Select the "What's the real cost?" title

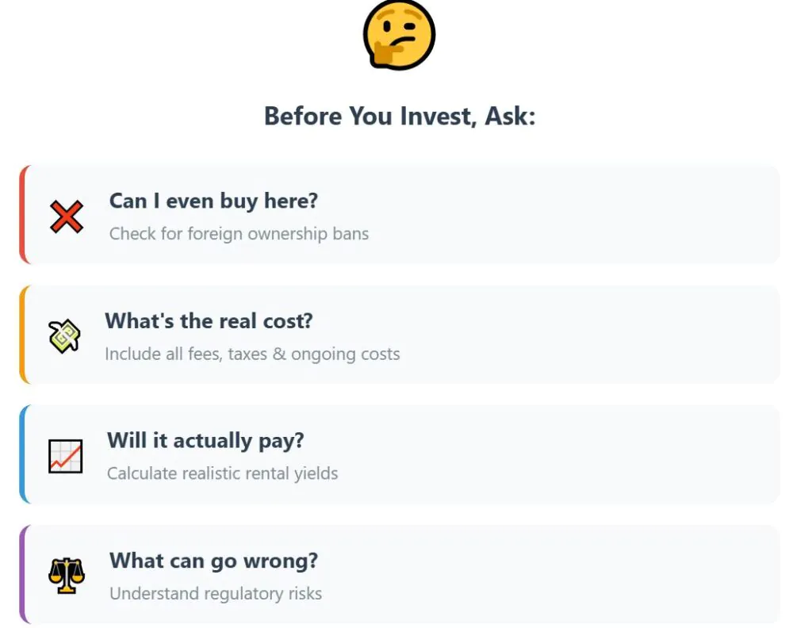pyautogui.click(x=209, y=321)
